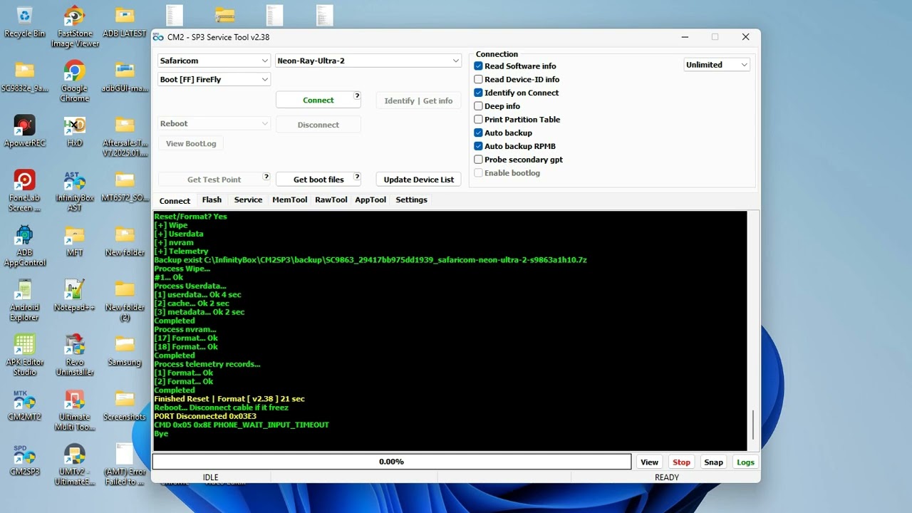Launch CM2SP3 desktop shortcut
This screenshot has width=912, height=513.
tap(24, 460)
